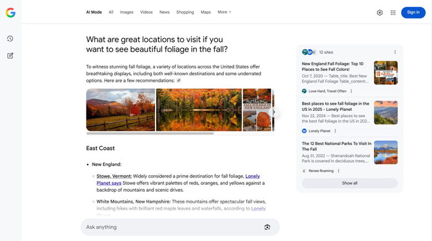Click the Google logo icon
Viewport: 432px width, 241px height.
[10, 13]
